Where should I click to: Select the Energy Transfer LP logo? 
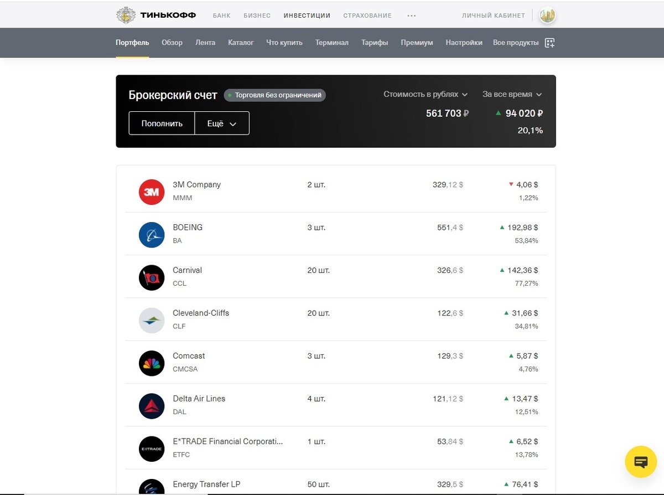click(x=152, y=486)
